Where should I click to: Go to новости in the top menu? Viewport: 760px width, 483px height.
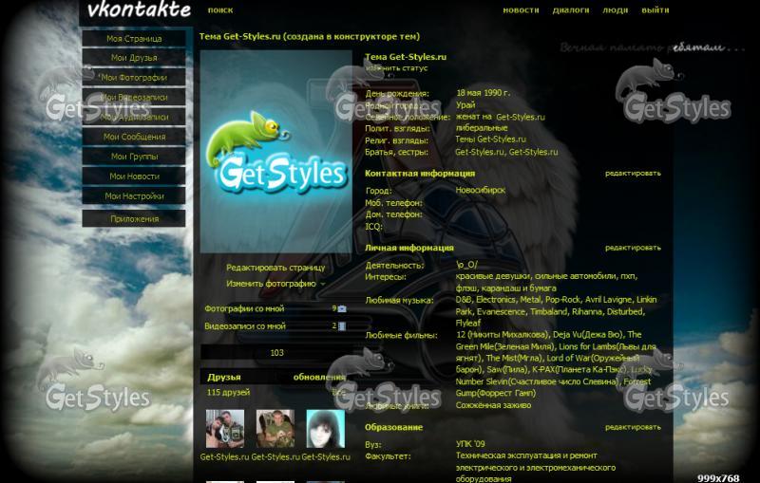(x=521, y=10)
